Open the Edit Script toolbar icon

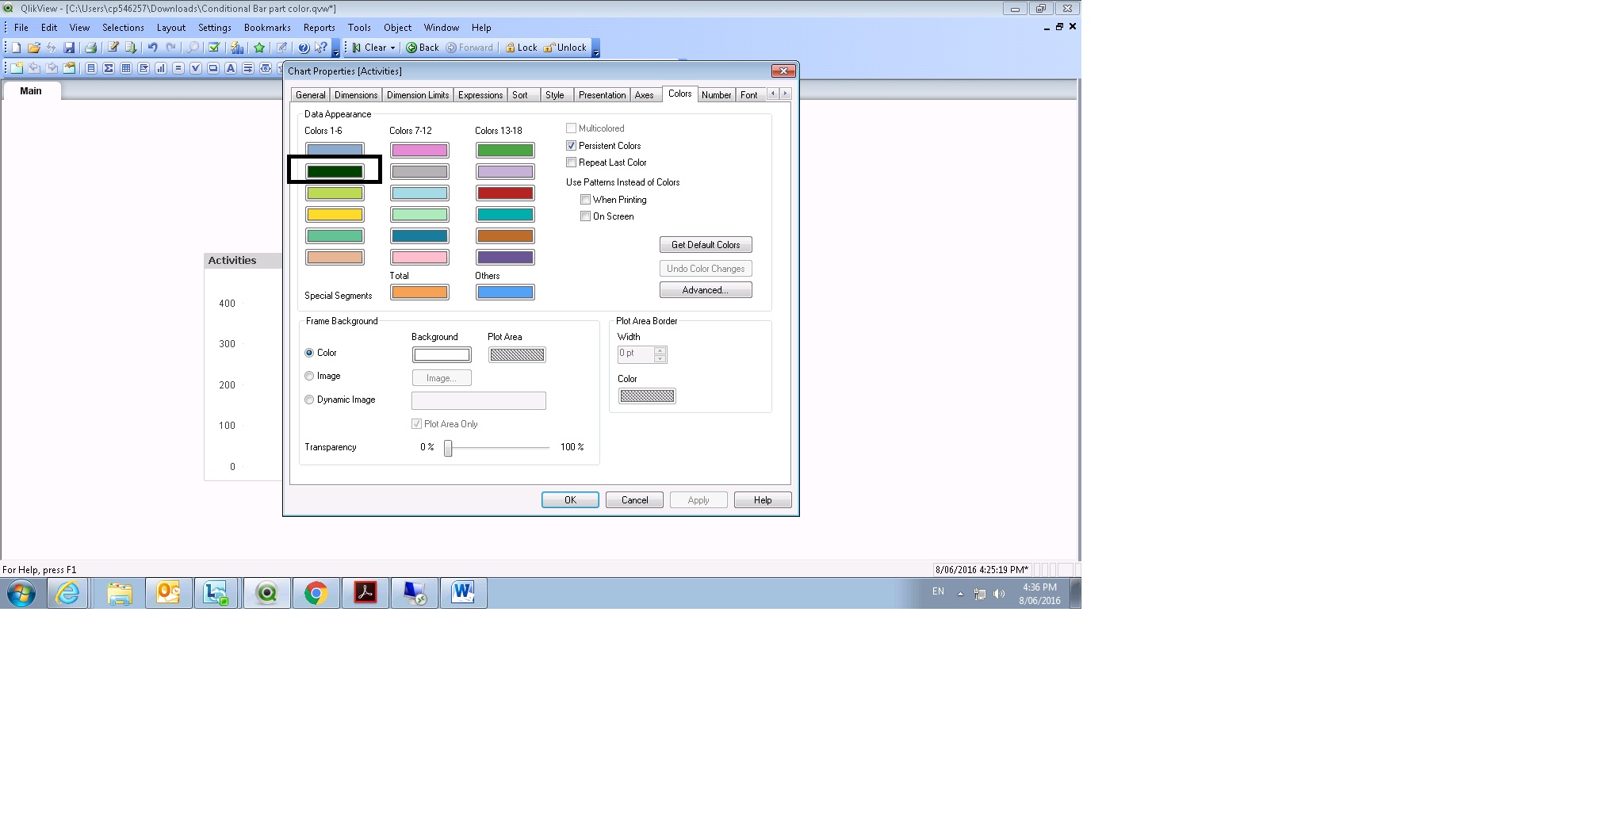pyautogui.click(x=113, y=48)
